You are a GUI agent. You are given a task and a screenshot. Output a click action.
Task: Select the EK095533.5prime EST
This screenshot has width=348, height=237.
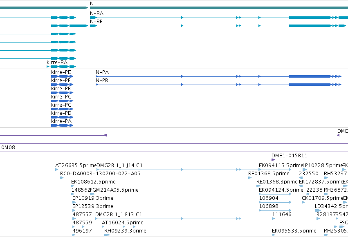[x=274, y=235]
